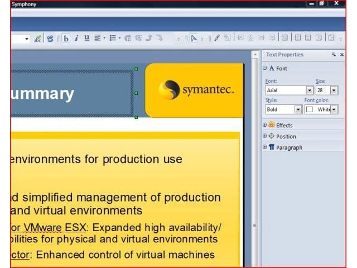
Task: Toggle bold formatting in the toolbar
Action: click(x=66, y=39)
